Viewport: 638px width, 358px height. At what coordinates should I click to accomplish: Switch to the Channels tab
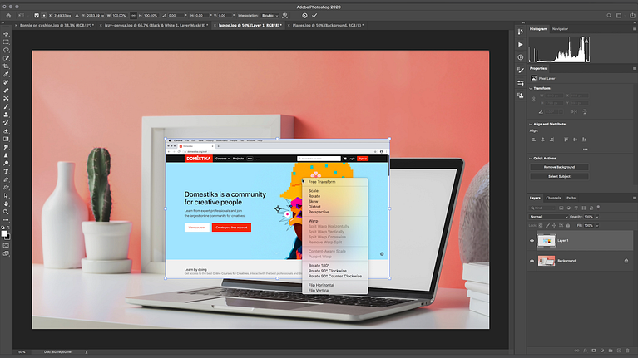[x=553, y=198]
